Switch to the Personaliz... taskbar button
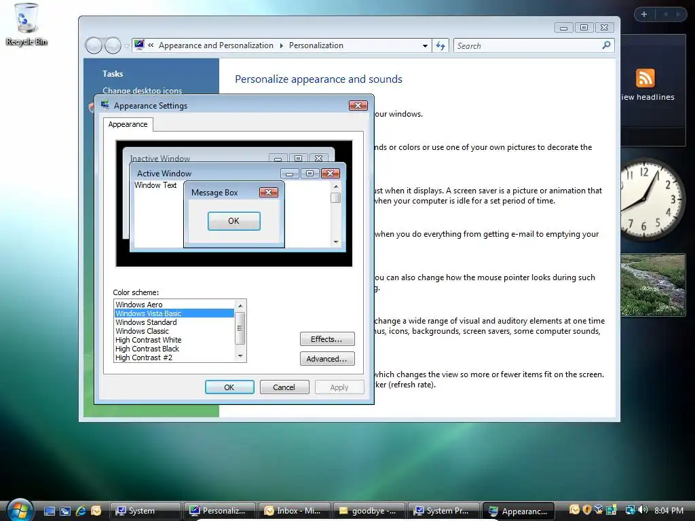 (220, 511)
